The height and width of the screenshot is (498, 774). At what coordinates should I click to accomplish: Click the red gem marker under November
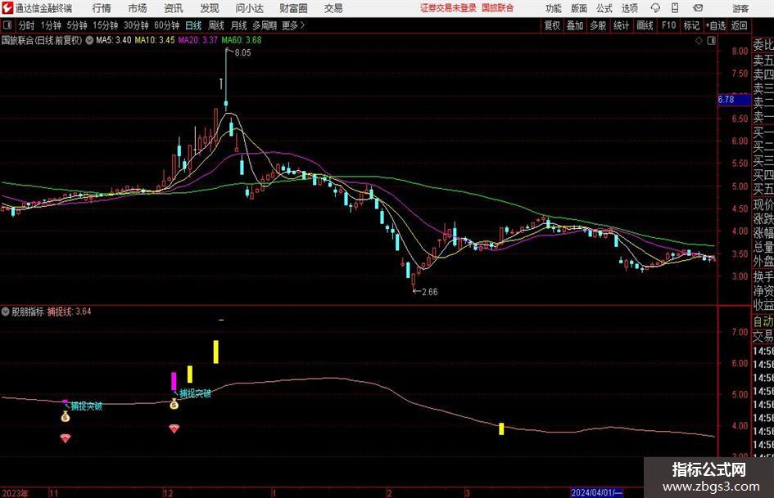[x=66, y=438]
